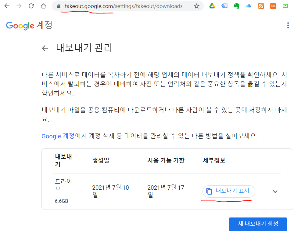
Task: Open the three-dot options menu
Action: (x=288, y=25)
